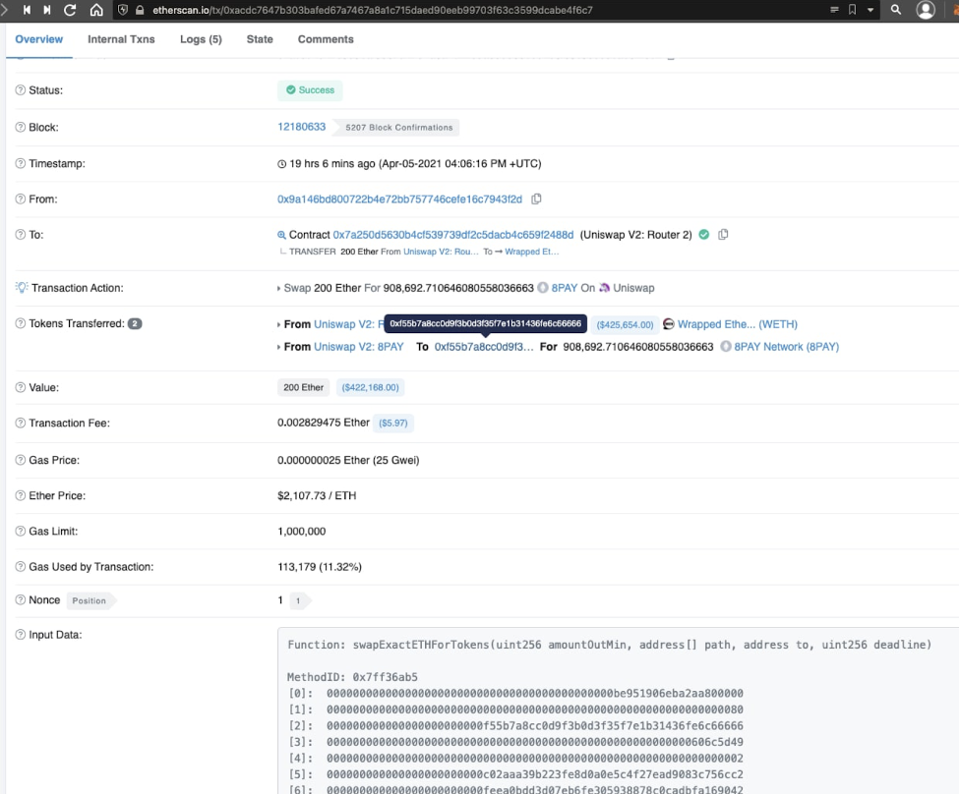The width and height of the screenshot is (961, 794).
Task: Click help icon beside From label
Action: 21,198
